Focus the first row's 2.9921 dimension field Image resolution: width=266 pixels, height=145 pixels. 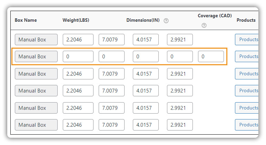point(180,40)
